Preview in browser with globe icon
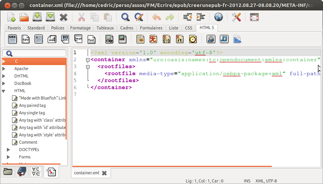The image size is (323, 184). tap(218, 17)
